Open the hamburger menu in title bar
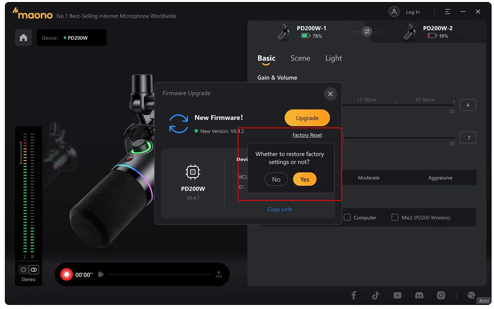494x309 pixels. [x=447, y=12]
